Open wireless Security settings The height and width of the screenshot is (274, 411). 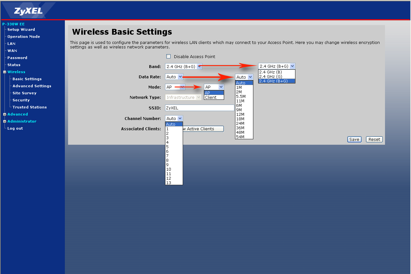21,100
